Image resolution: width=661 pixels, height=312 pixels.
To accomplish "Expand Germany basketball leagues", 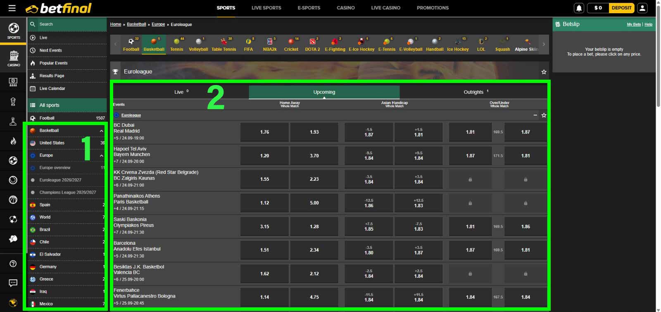I will pos(67,267).
